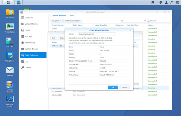Go to Log in sidebar

[33, 61]
